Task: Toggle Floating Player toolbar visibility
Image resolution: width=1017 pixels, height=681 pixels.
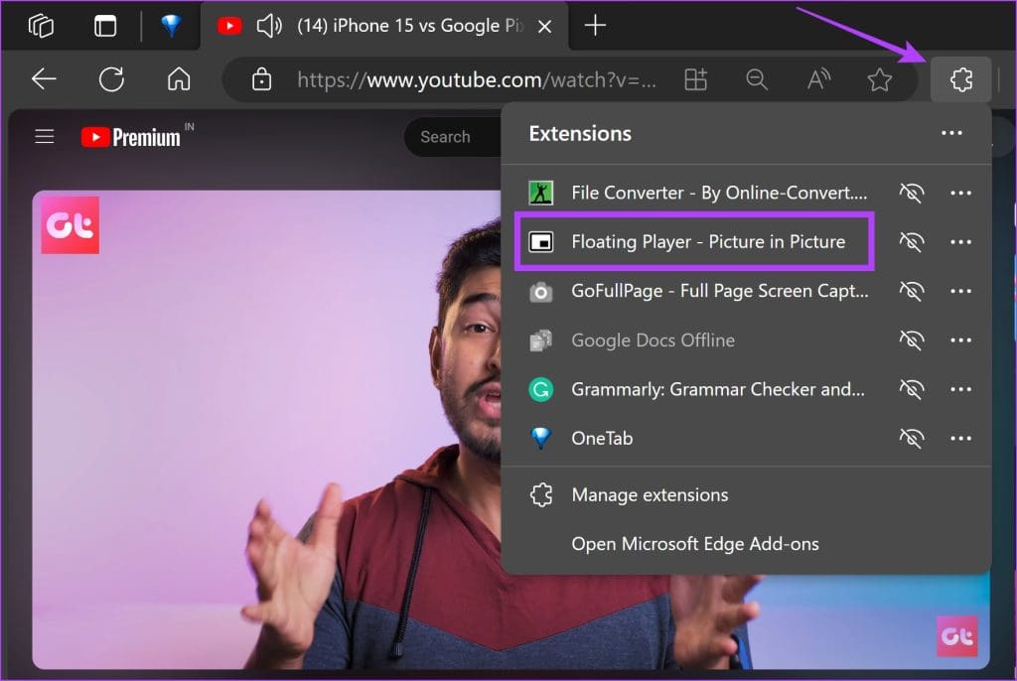Action: point(911,241)
